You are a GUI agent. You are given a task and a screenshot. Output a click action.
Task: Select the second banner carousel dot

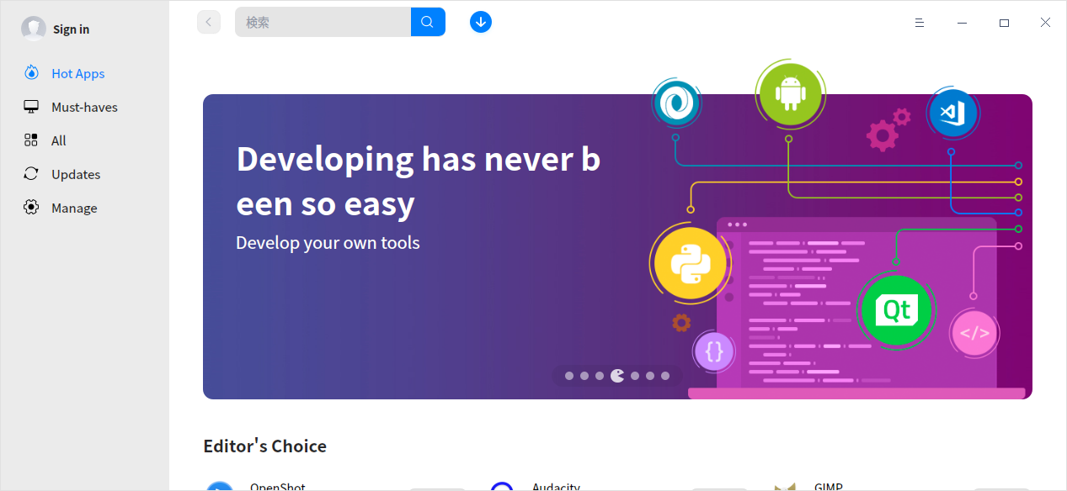pyautogui.click(x=584, y=376)
